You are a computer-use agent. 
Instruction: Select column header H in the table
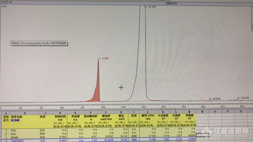click(121, 112)
